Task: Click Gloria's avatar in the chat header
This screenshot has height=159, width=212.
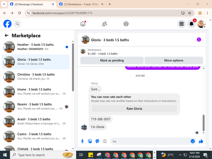Action: tap(85, 39)
